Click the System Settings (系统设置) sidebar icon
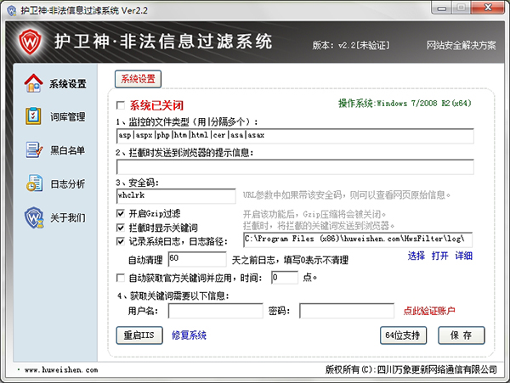 tap(33, 83)
